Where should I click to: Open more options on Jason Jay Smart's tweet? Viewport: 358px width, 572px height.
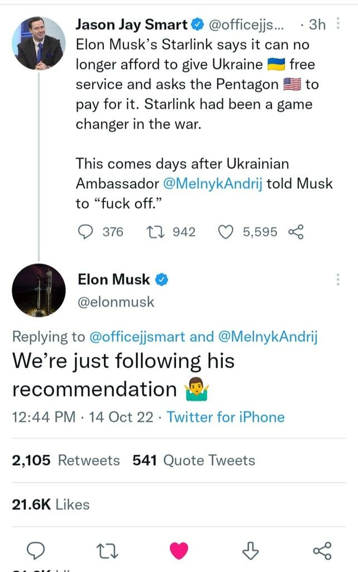(338, 24)
